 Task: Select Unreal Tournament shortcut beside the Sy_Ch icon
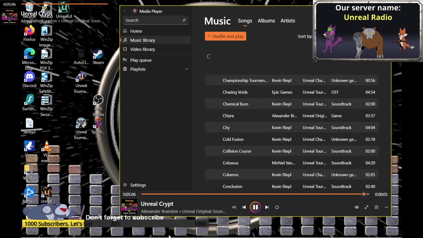pyautogui.click(x=81, y=129)
